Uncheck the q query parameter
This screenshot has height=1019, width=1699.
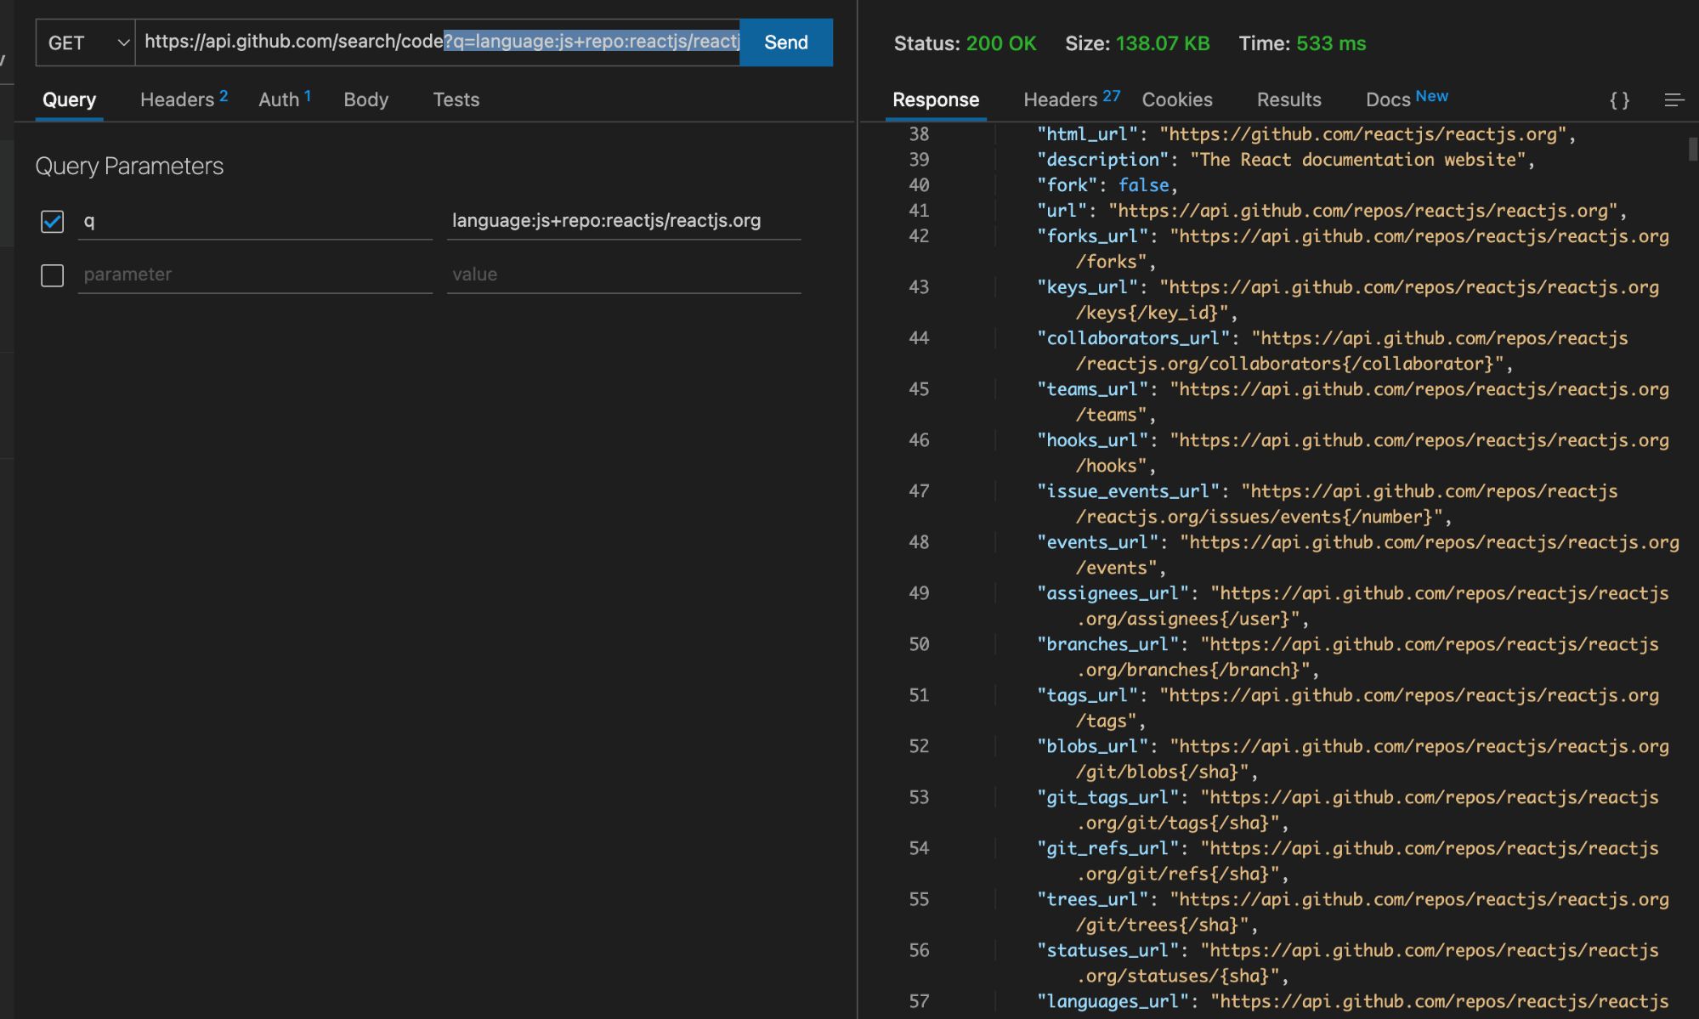pyautogui.click(x=52, y=222)
